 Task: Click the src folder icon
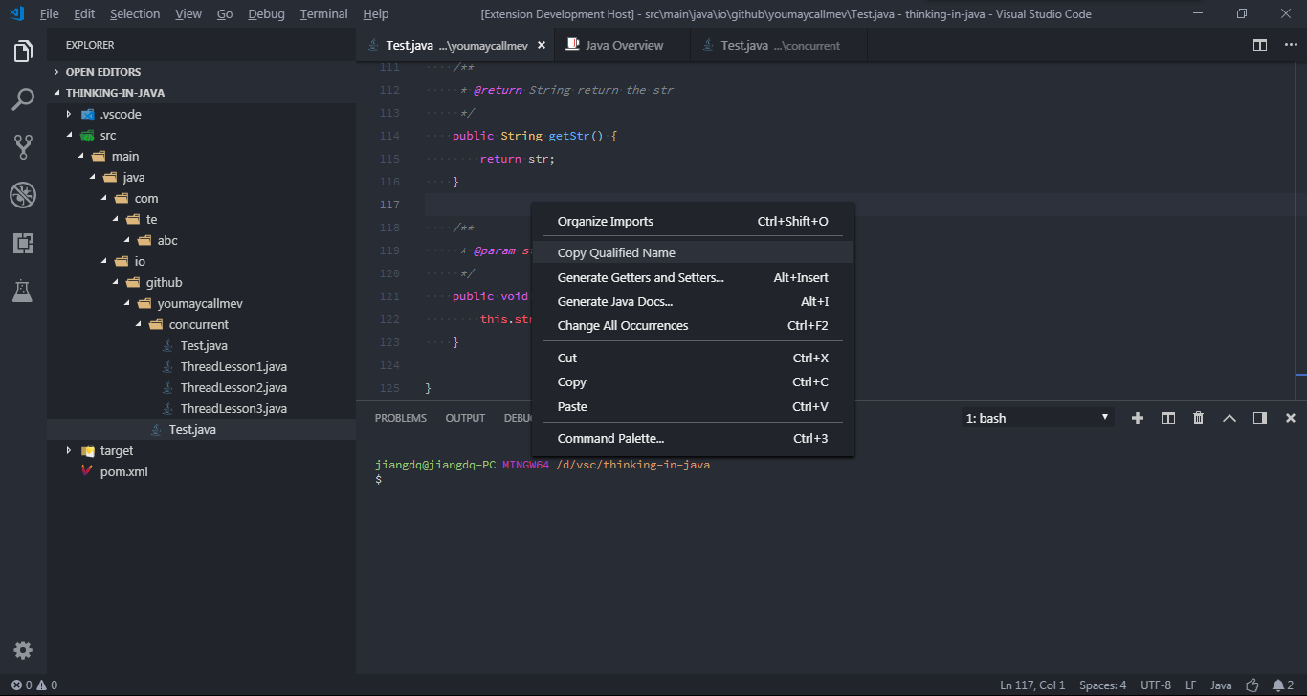[88, 135]
